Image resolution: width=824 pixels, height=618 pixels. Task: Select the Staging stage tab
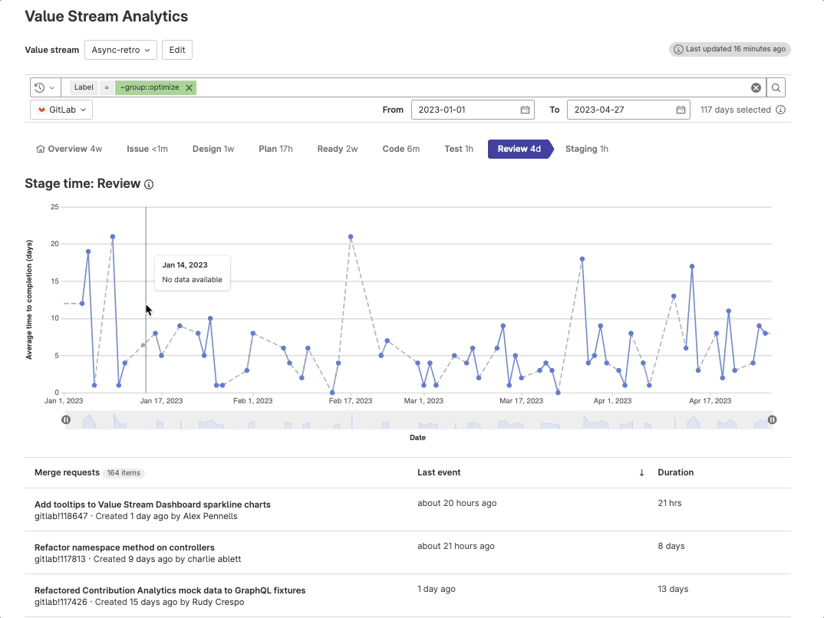pyautogui.click(x=586, y=149)
